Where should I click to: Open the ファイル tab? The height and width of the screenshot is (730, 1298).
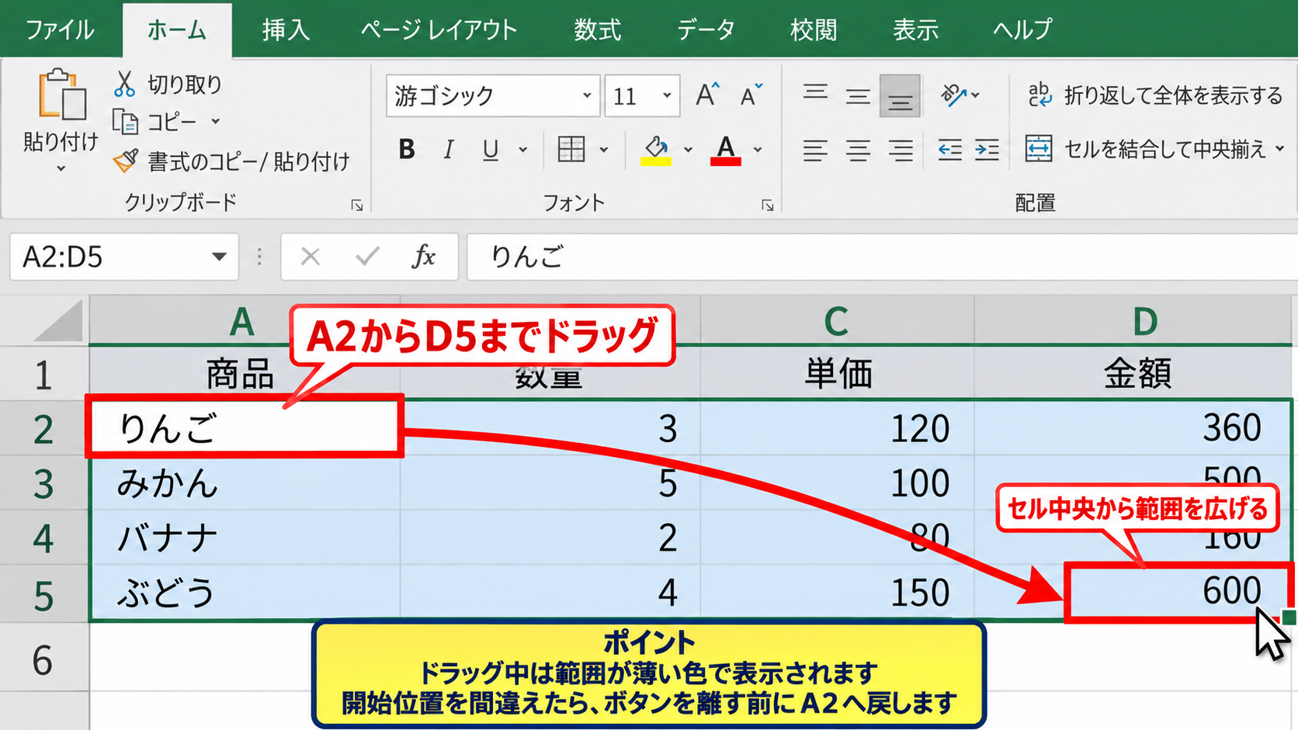tap(60, 30)
